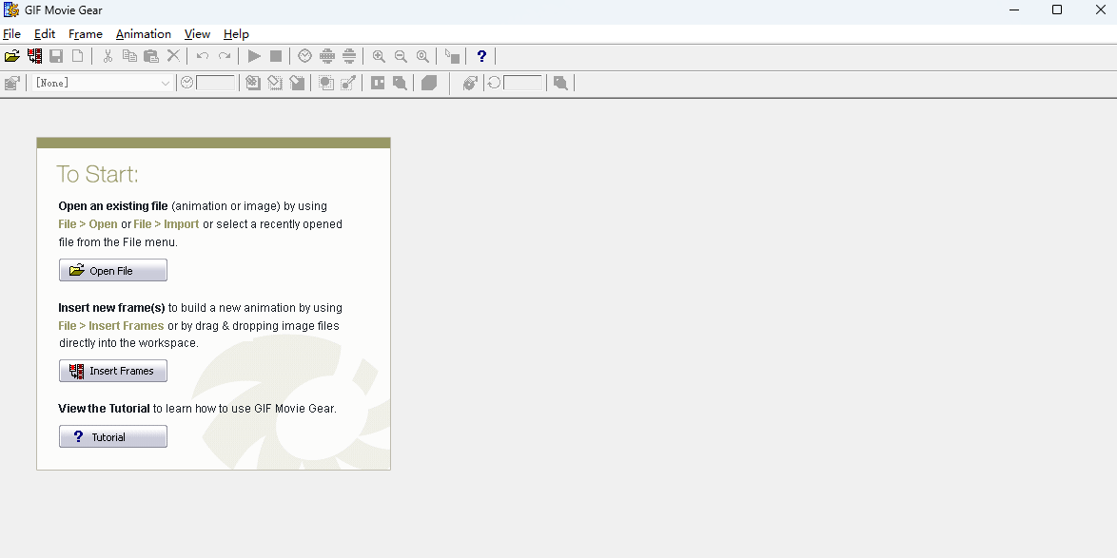Click the Insert Frames filmstrip toolbar icon

pos(34,56)
